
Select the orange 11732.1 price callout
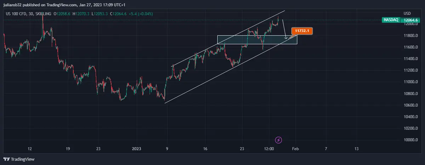click(x=301, y=31)
